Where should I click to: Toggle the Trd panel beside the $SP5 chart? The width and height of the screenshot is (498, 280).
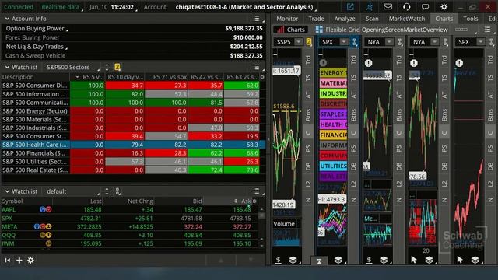[308, 59]
